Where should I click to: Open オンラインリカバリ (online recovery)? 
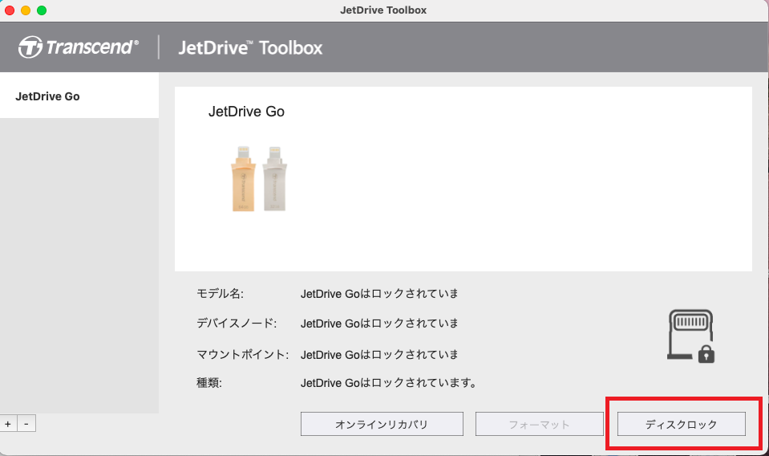point(382,424)
